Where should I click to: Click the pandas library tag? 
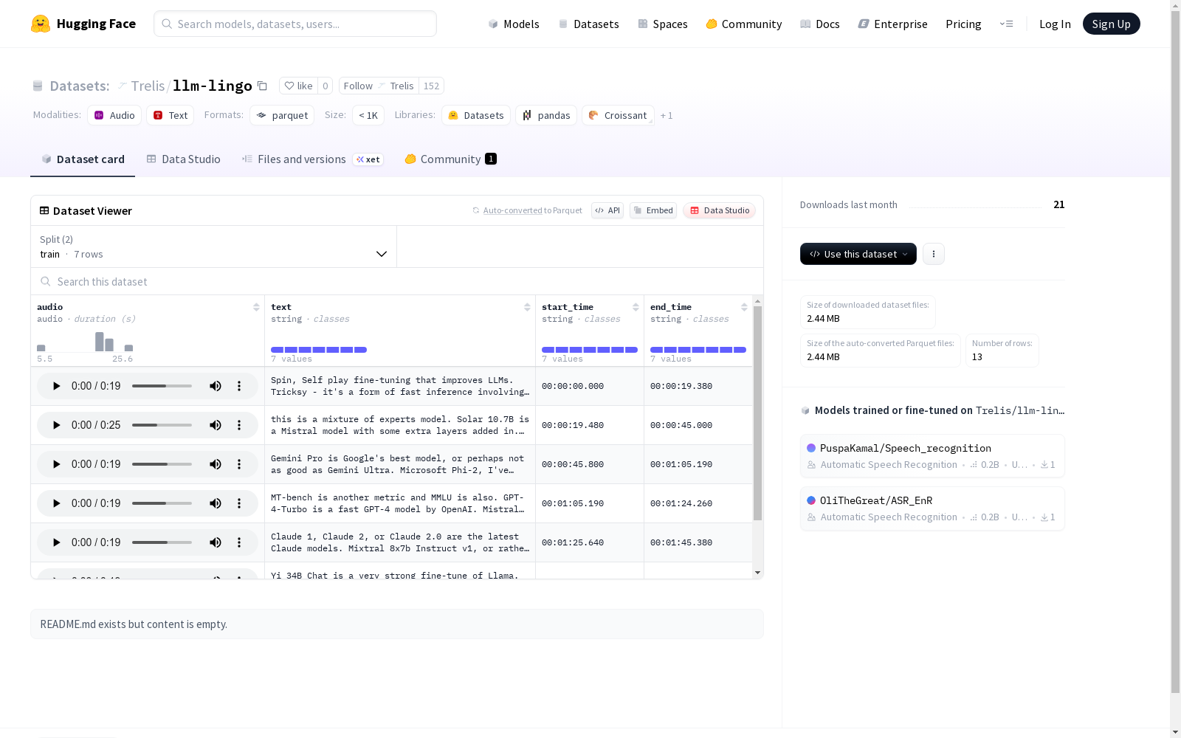coord(546,115)
